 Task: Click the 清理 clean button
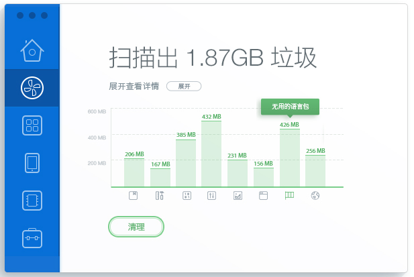pyautogui.click(x=136, y=227)
